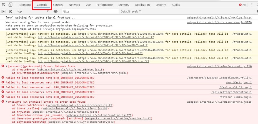This screenshot has height=124, width=258.
Task: Click the eye icon for live expression
Action: click(x=56, y=11)
